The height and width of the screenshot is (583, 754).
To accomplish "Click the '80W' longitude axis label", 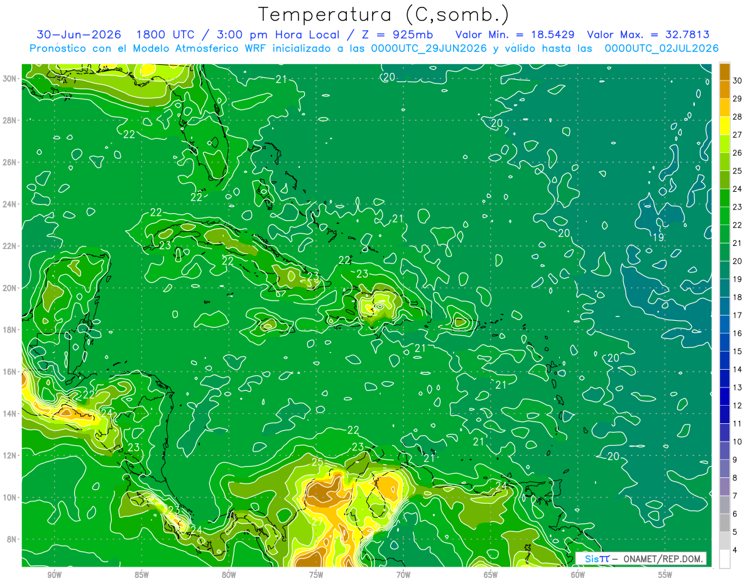I will (229, 574).
